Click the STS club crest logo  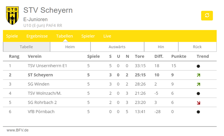(12, 16)
